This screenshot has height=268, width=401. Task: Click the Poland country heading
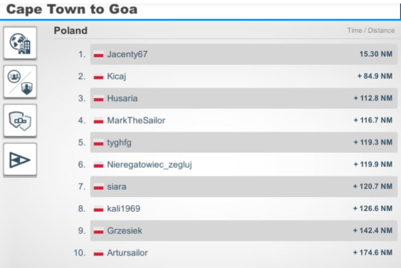pyautogui.click(x=71, y=31)
